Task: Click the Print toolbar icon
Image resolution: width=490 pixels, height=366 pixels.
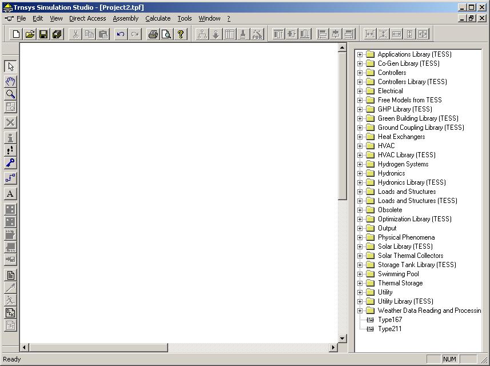Action: point(153,34)
